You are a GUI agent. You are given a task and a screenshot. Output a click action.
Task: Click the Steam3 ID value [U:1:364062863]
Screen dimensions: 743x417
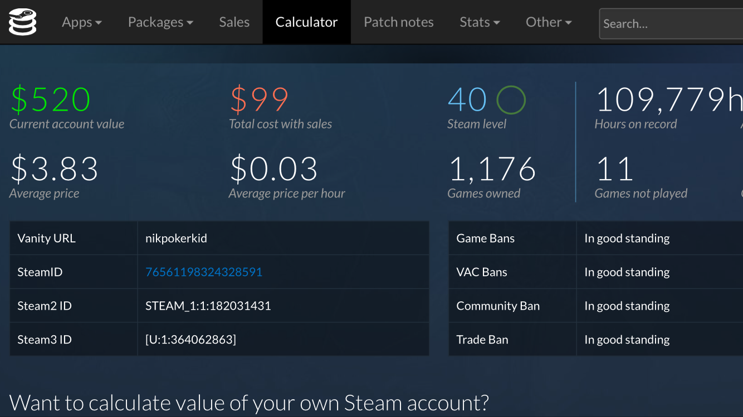[x=190, y=340]
